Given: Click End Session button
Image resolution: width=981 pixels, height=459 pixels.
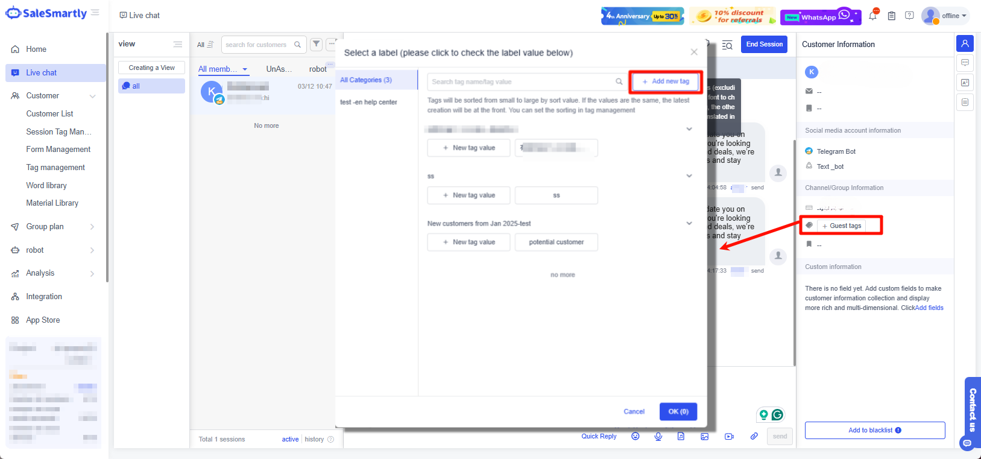Looking at the screenshot, I should pos(764,44).
